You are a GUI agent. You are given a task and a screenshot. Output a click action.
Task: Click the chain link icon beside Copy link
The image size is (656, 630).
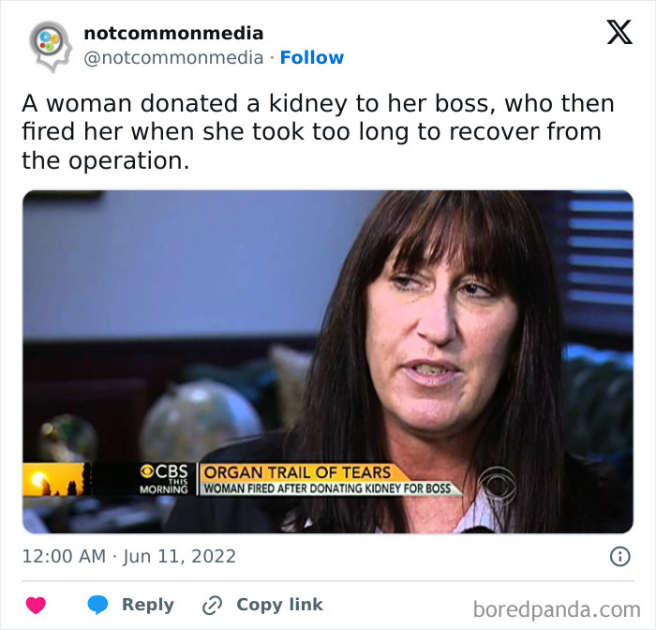(212, 606)
